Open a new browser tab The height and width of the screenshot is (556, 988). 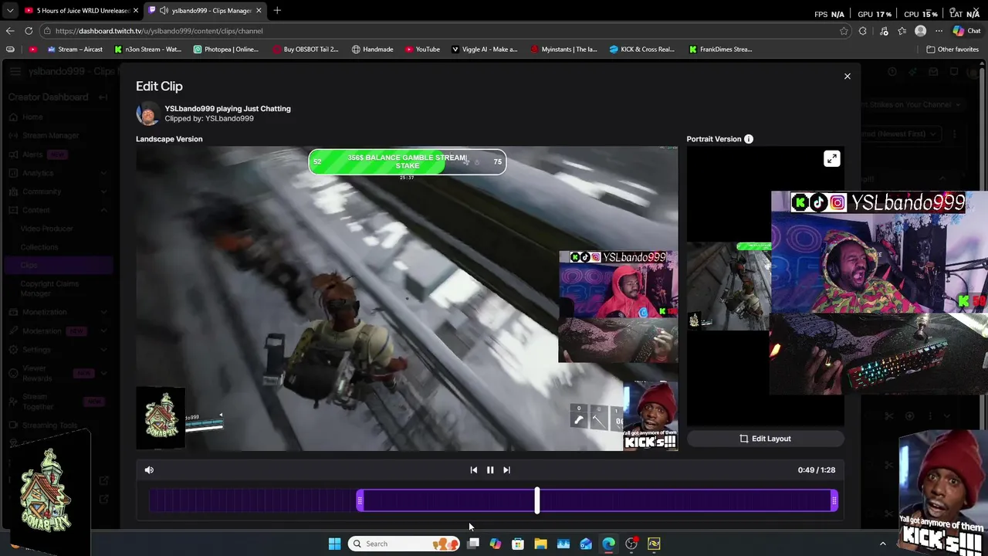click(277, 10)
